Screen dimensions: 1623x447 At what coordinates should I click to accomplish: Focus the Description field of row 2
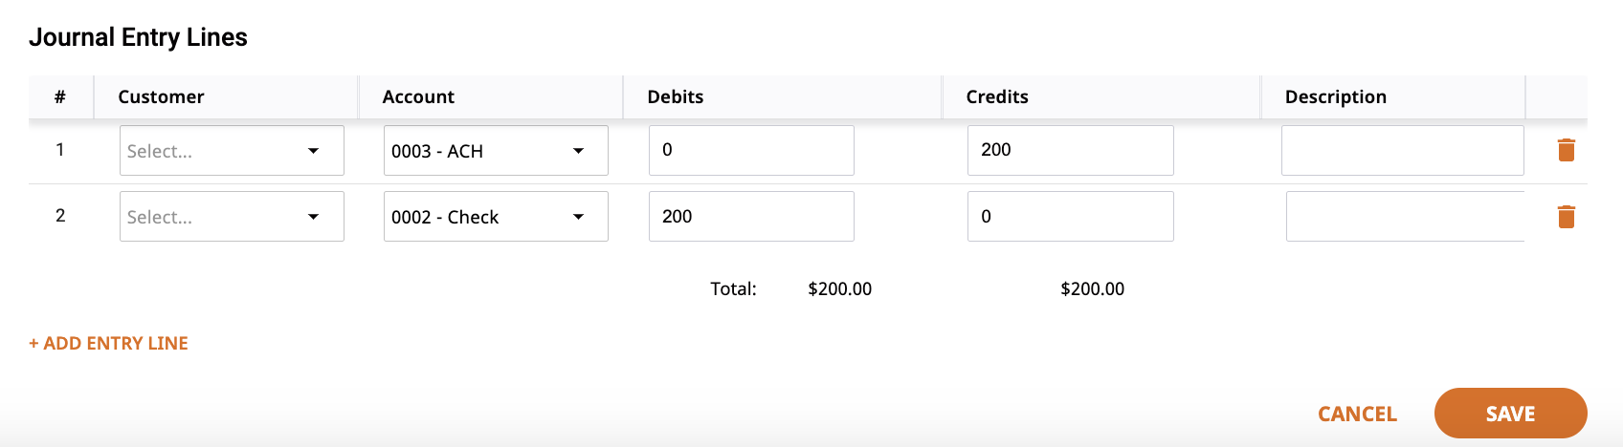(1405, 216)
